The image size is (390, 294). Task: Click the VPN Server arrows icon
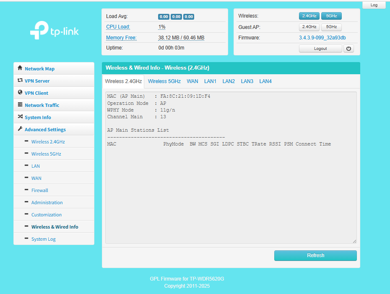20,81
